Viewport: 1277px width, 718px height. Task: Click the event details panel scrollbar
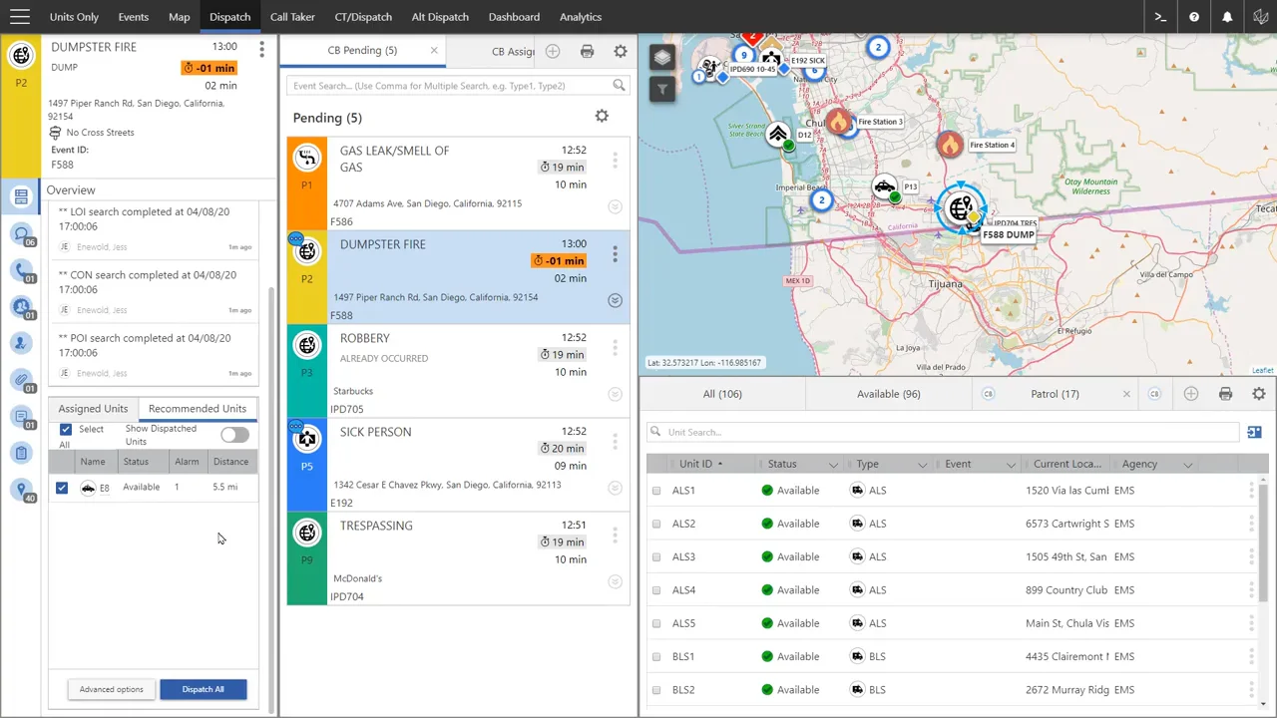(272, 499)
